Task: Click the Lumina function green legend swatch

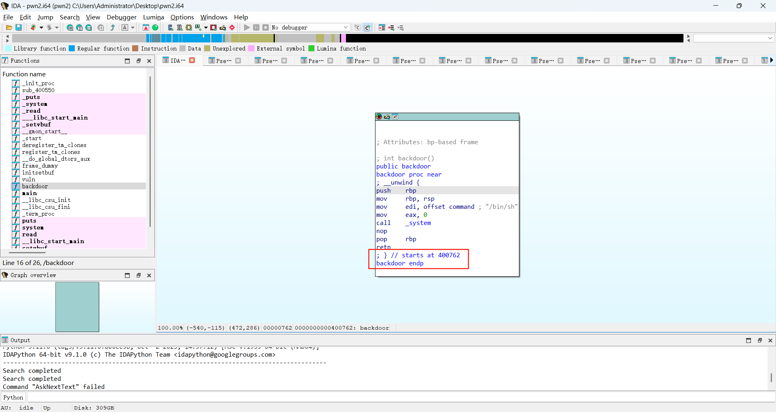Action: coord(311,48)
